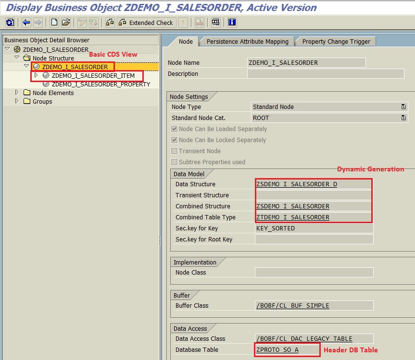
Task: Toggle Subtree Properties used checkbox
Action: pyautogui.click(x=175, y=162)
